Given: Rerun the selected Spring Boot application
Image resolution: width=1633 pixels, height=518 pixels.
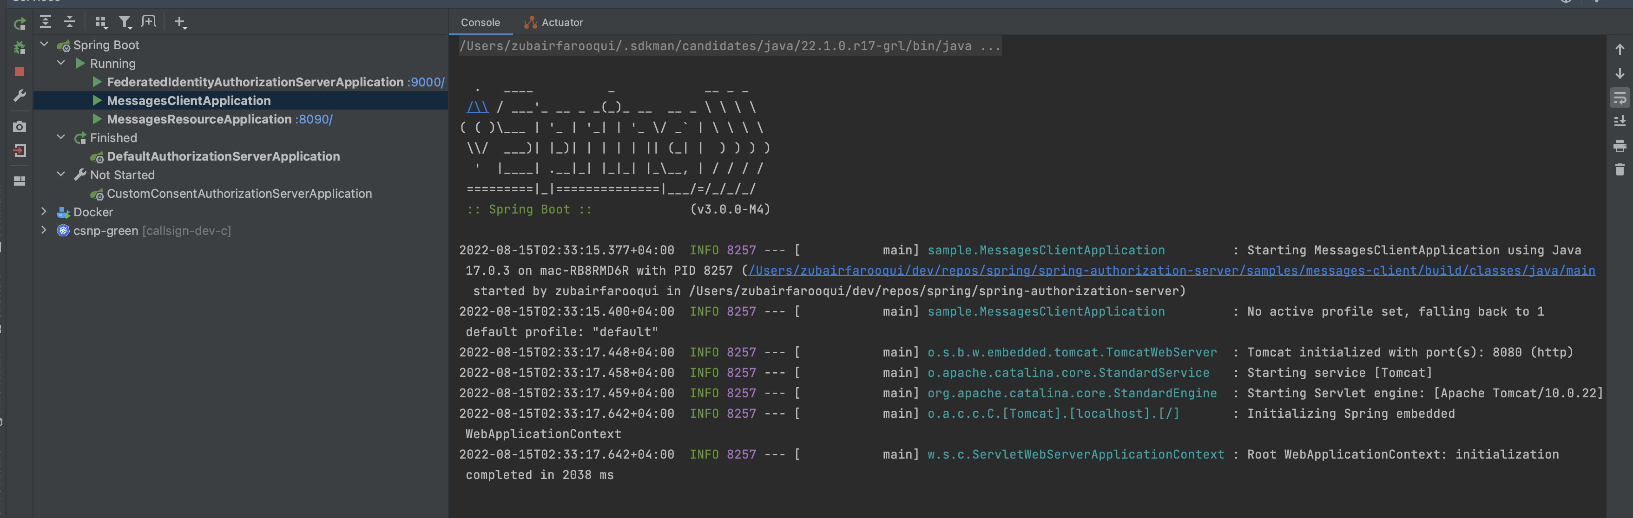Looking at the screenshot, I should coord(20,24).
